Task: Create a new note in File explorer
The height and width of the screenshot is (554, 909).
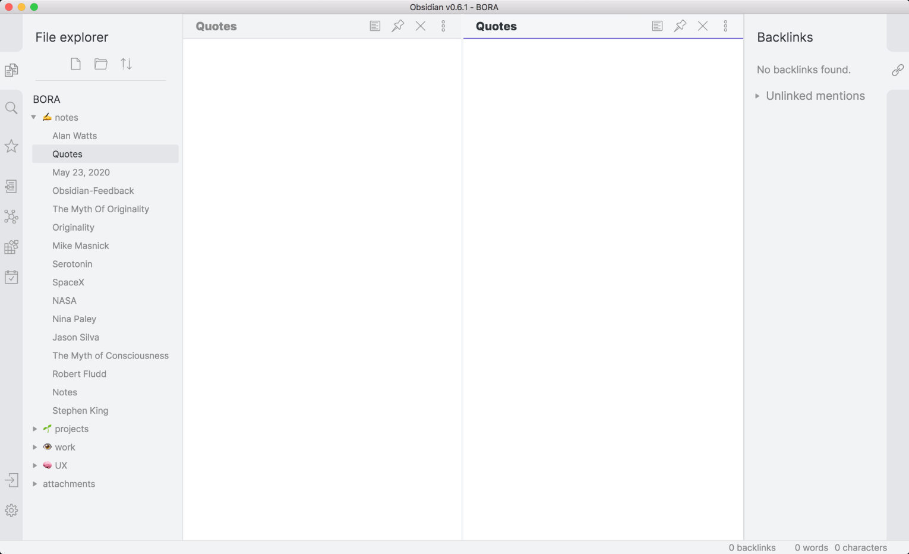Action: pyautogui.click(x=75, y=64)
